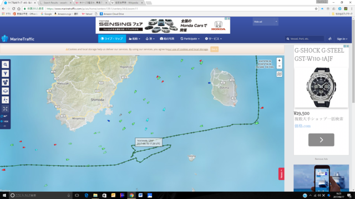Open the vessel filter funnel tool
The width and height of the screenshot is (355, 199).
click(x=5, y=74)
